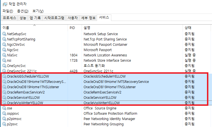Image resolution: width=212 pixels, height=127 pixels.
Task: Click gear icon beside OracleVssWriterYELLOW
Action: [4, 103]
